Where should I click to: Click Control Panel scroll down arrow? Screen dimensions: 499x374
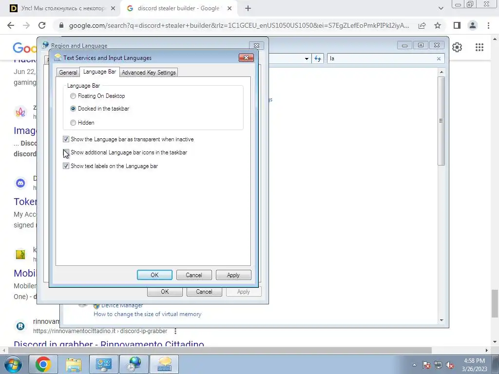(441, 320)
